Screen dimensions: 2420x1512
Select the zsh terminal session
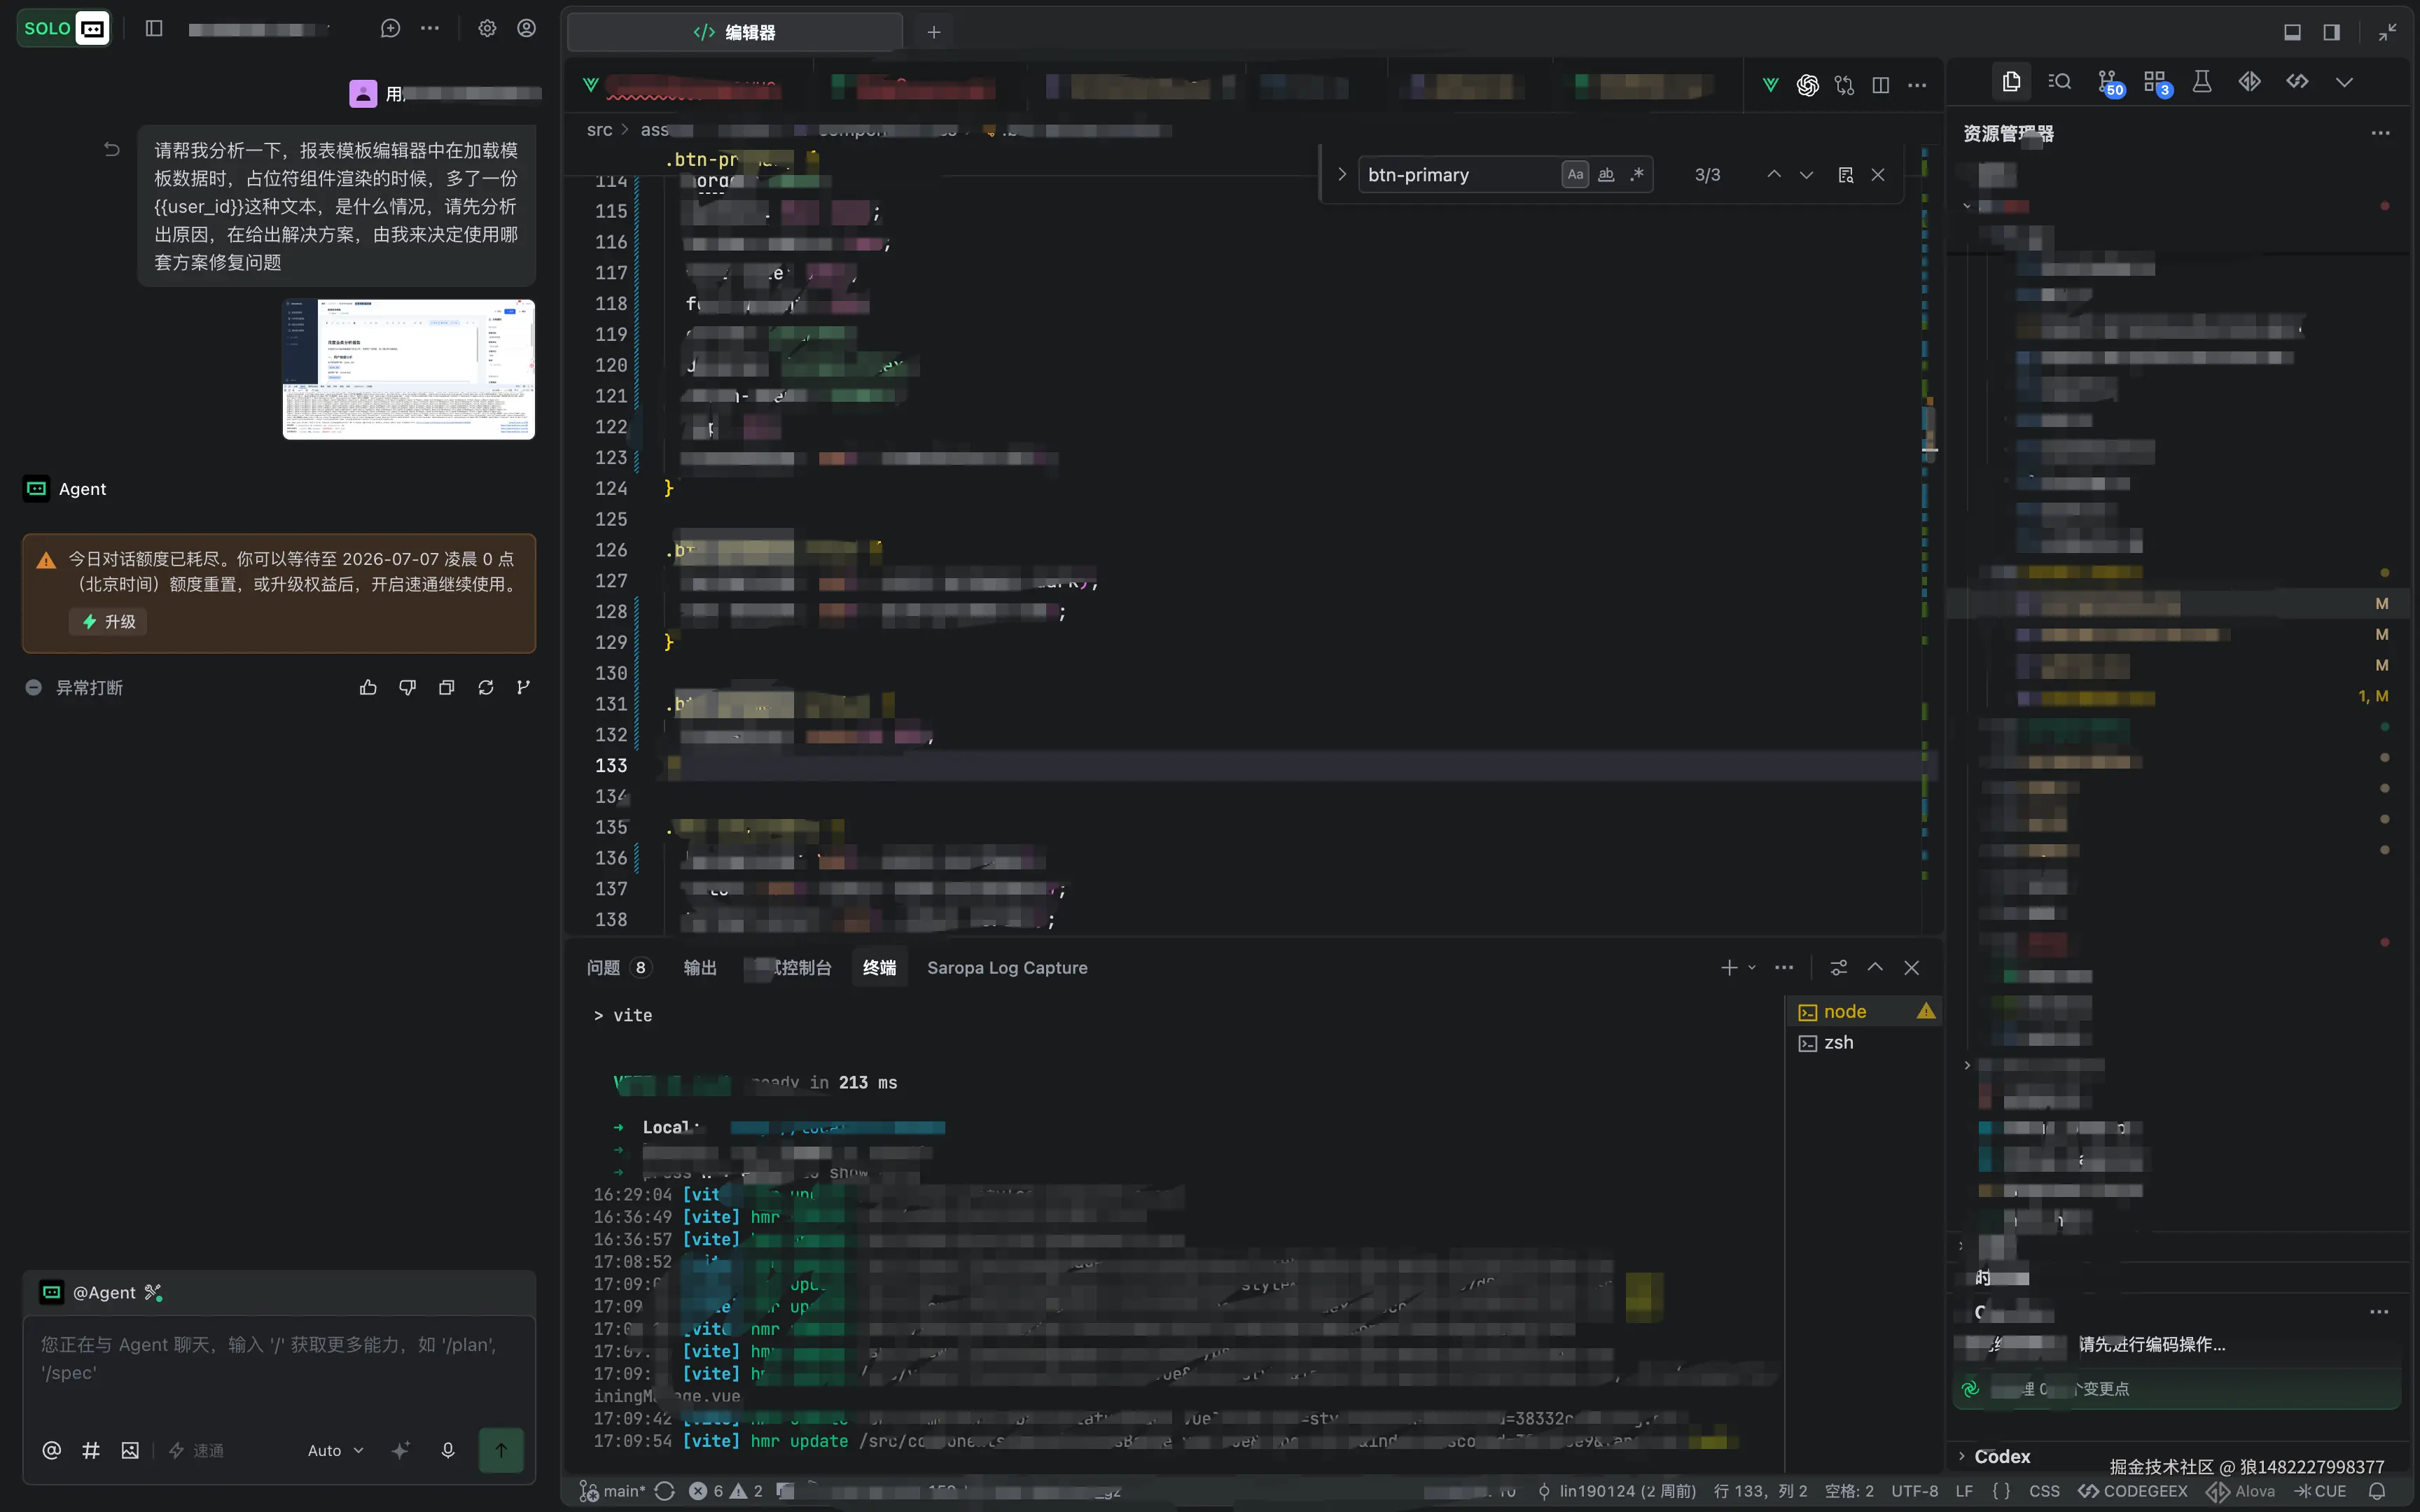(x=1864, y=1042)
